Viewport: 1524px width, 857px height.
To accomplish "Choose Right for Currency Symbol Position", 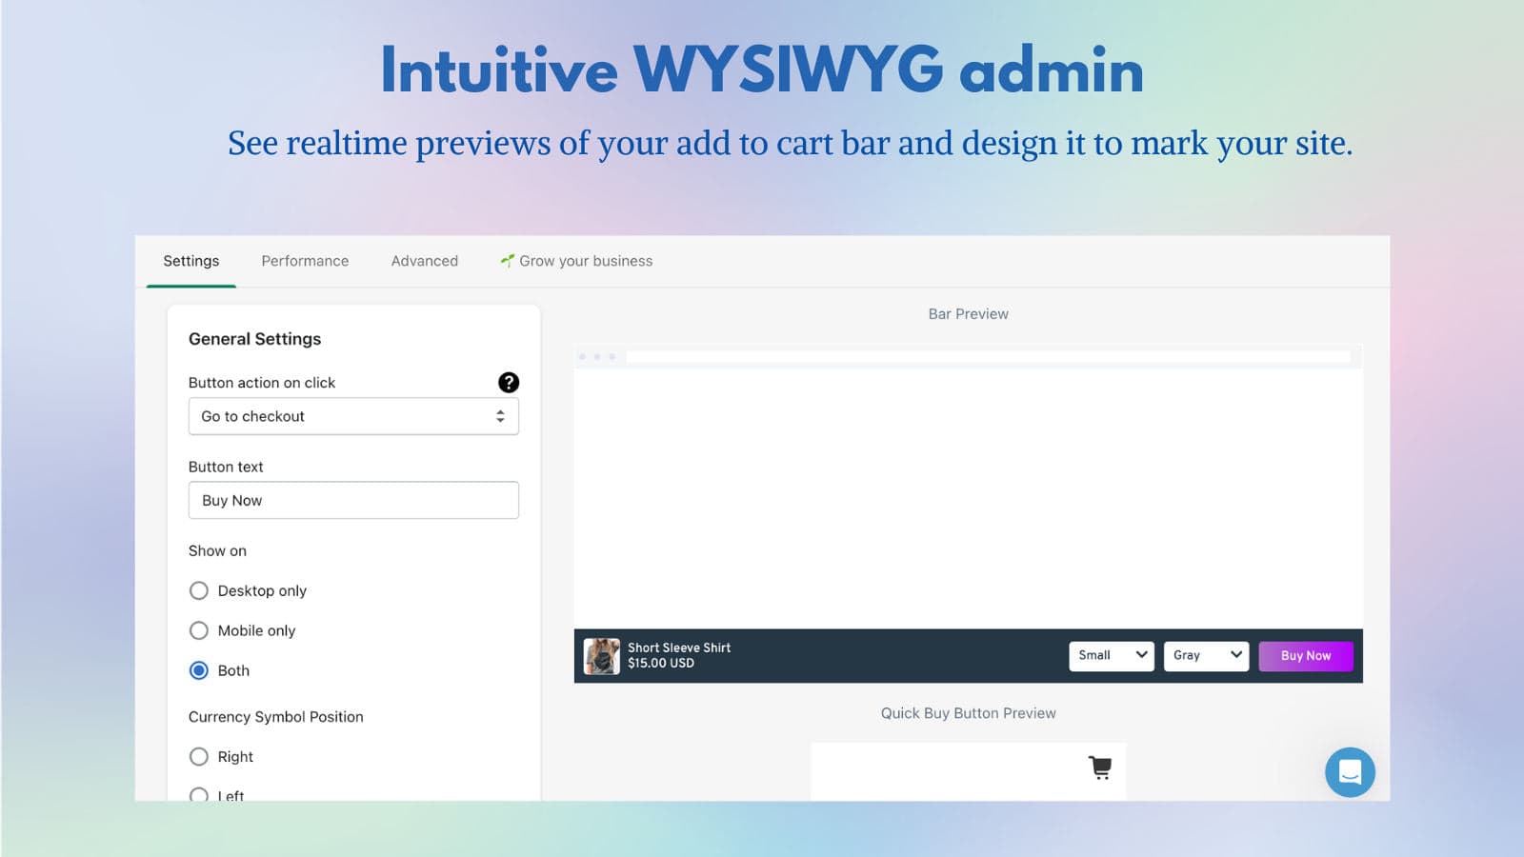I will [198, 757].
